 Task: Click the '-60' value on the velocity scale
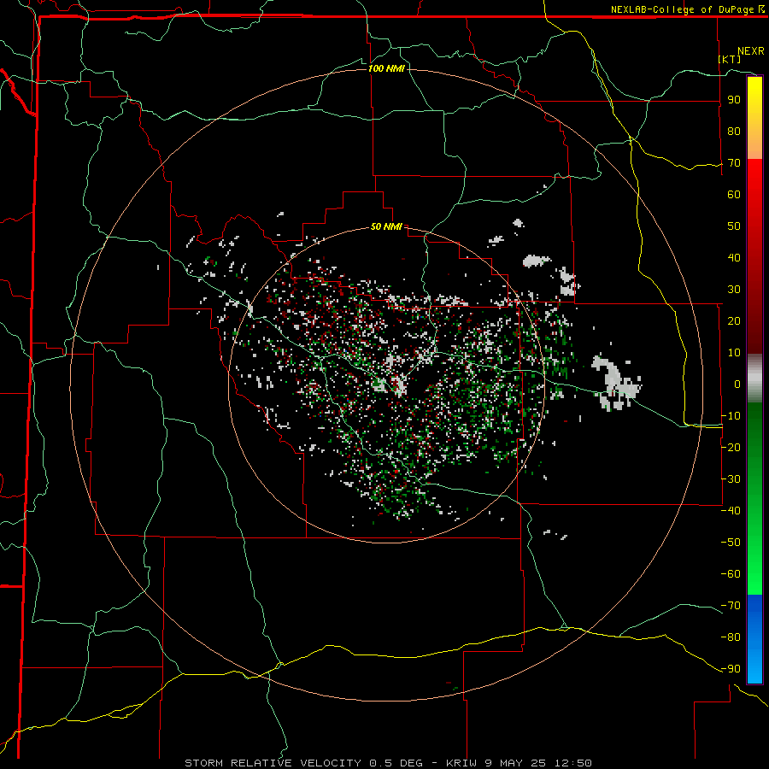pos(731,574)
